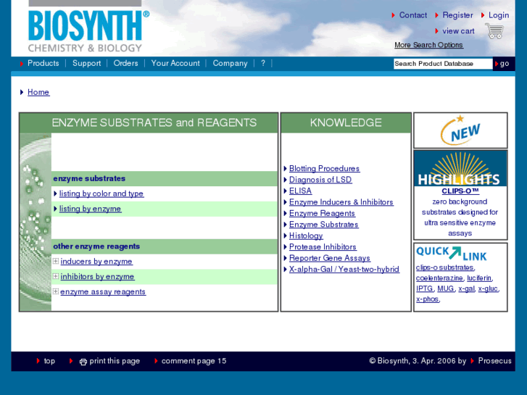Open the CLIPS-O™ highlight link

[460, 191]
